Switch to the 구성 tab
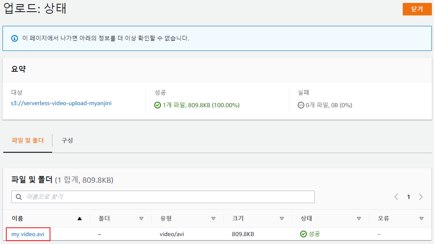 (x=67, y=141)
